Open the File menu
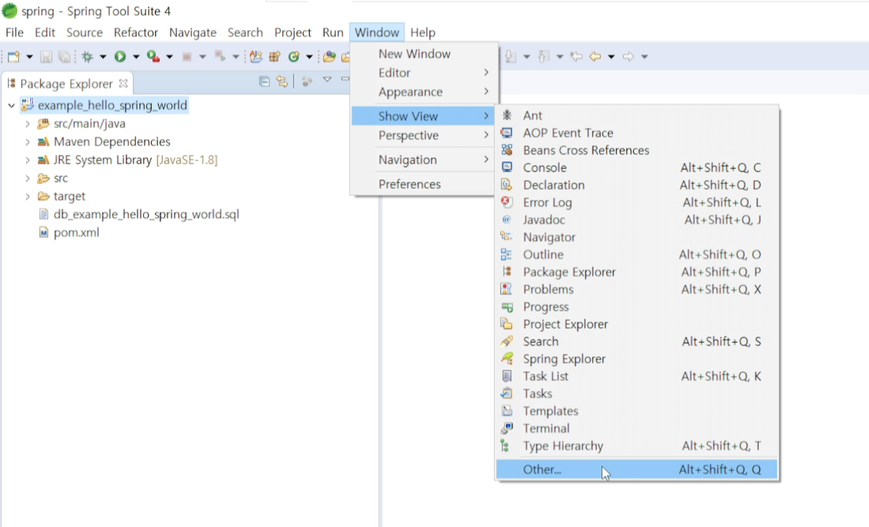This screenshot has width=869, height=527. (14, 32)
